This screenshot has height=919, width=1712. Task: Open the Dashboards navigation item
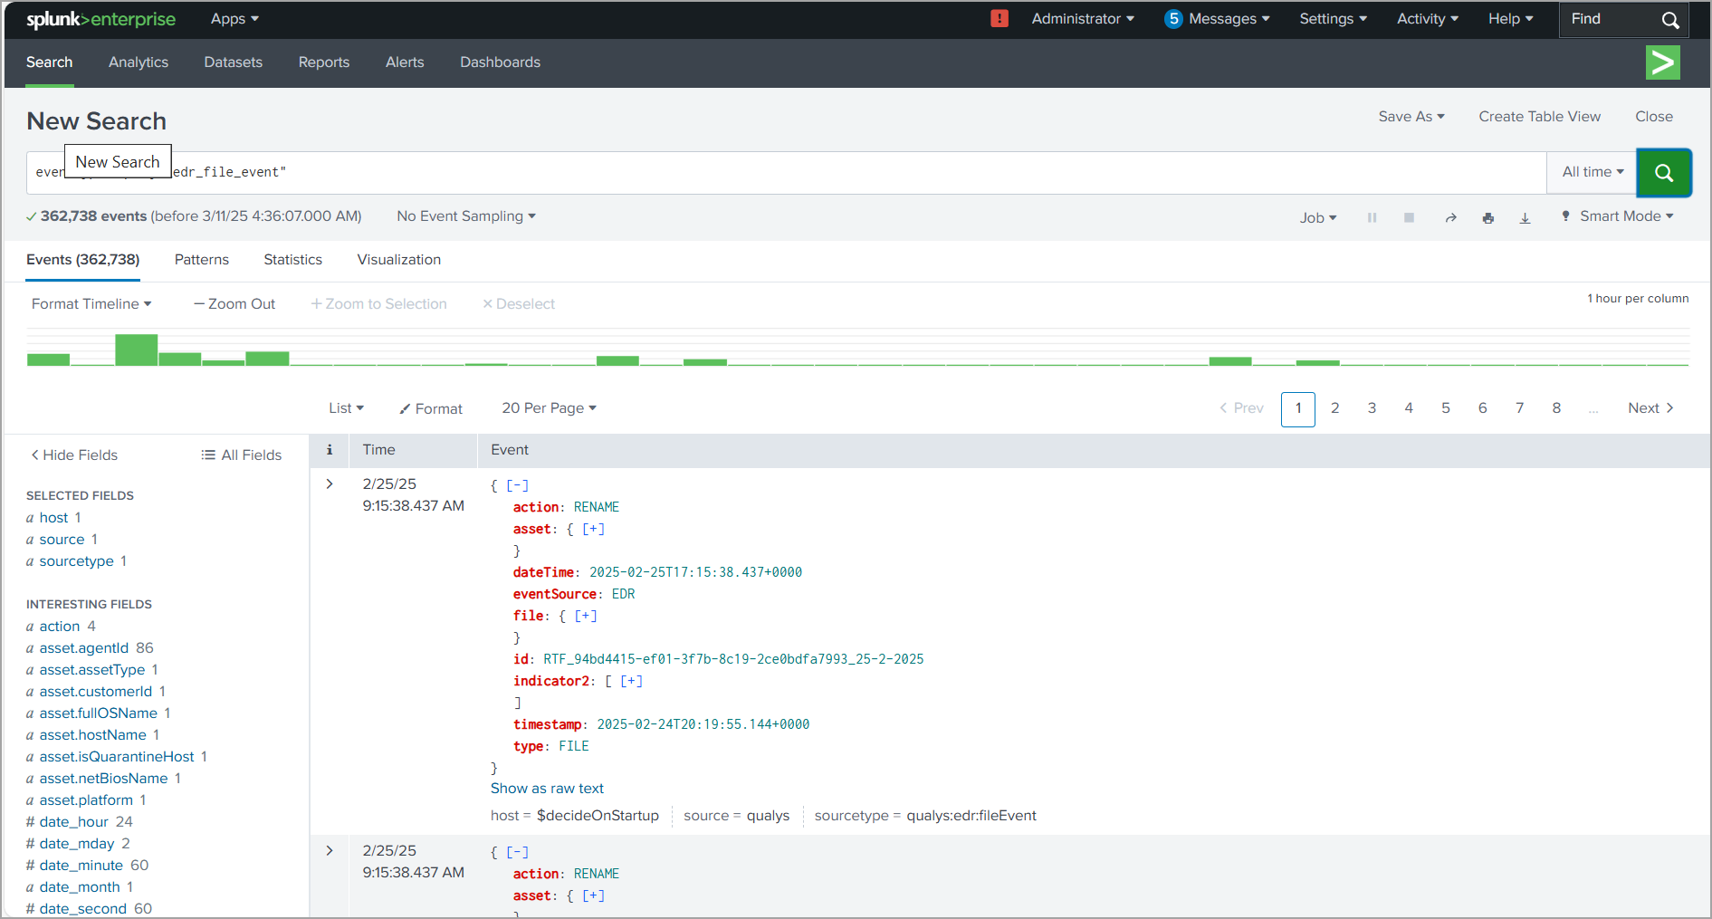tap(500, 62)
